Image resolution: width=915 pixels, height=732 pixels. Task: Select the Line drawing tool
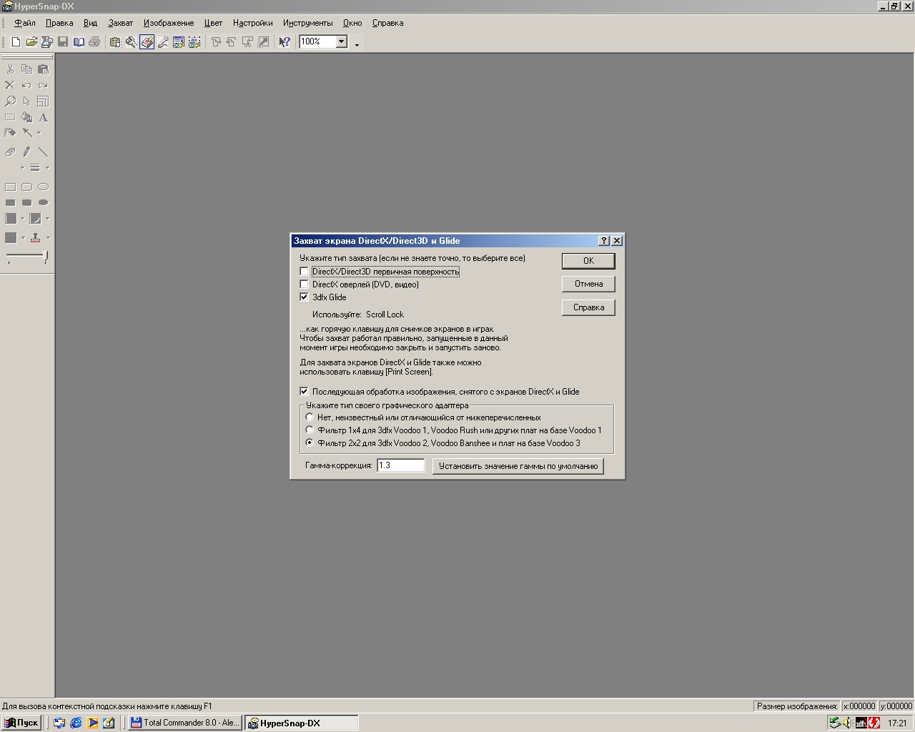[42, 152]
